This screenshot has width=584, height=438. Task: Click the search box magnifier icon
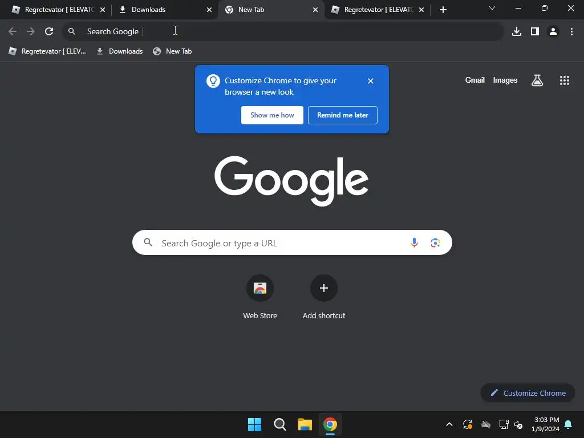[148, 242]
